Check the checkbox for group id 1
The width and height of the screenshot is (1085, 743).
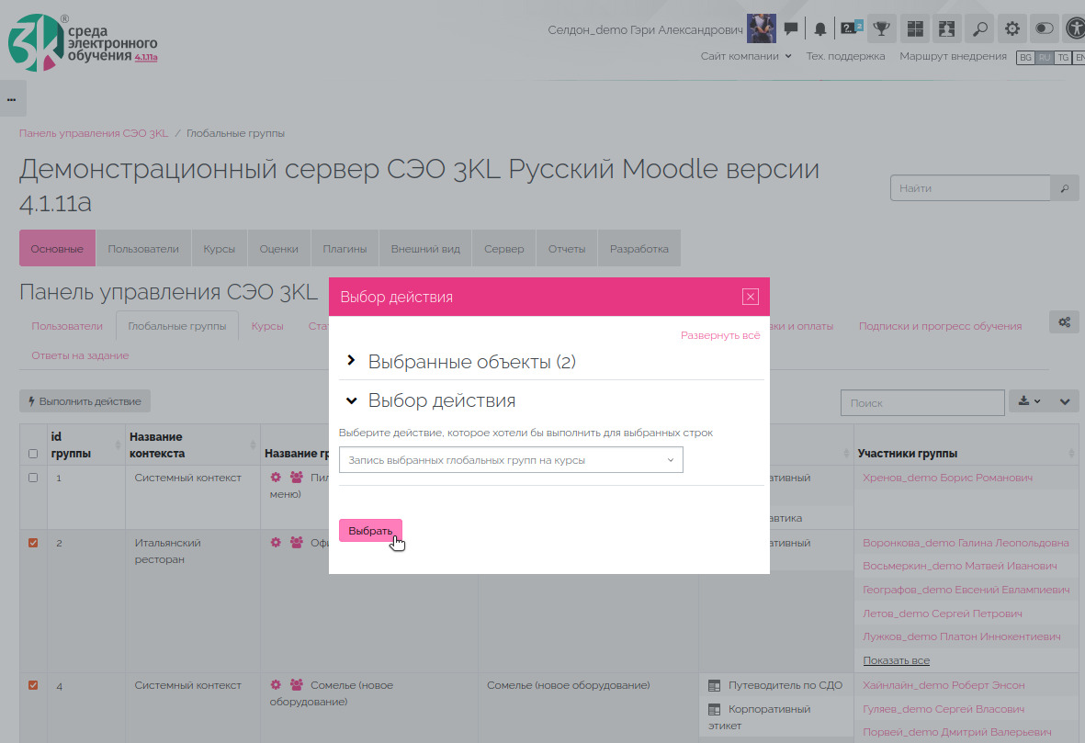(x=32, y=478)
